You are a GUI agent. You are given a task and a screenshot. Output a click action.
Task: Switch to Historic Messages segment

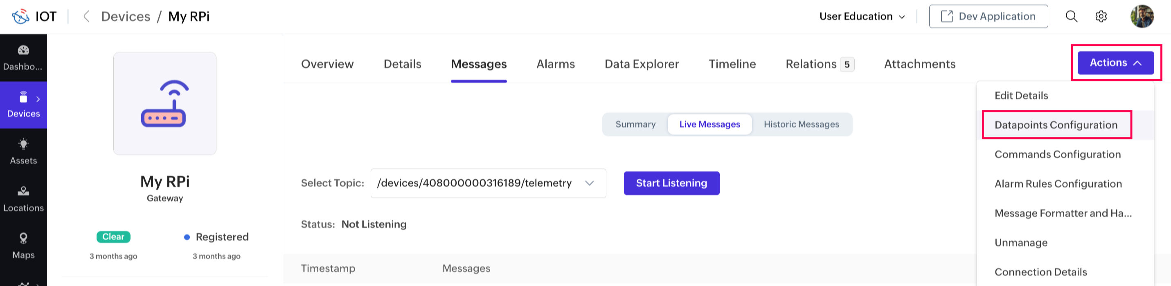tap(801, 124)
